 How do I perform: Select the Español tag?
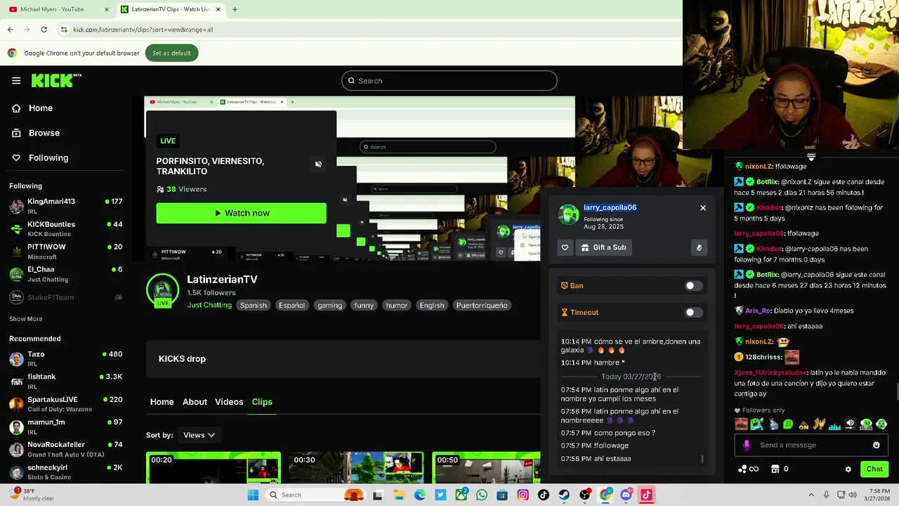click(x=291, y=305)
